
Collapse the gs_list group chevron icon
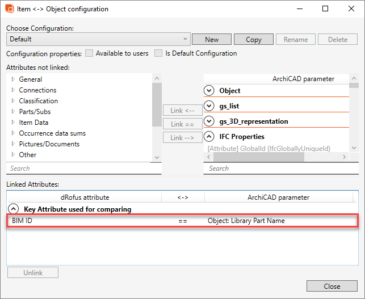click(x=209, y=106)
